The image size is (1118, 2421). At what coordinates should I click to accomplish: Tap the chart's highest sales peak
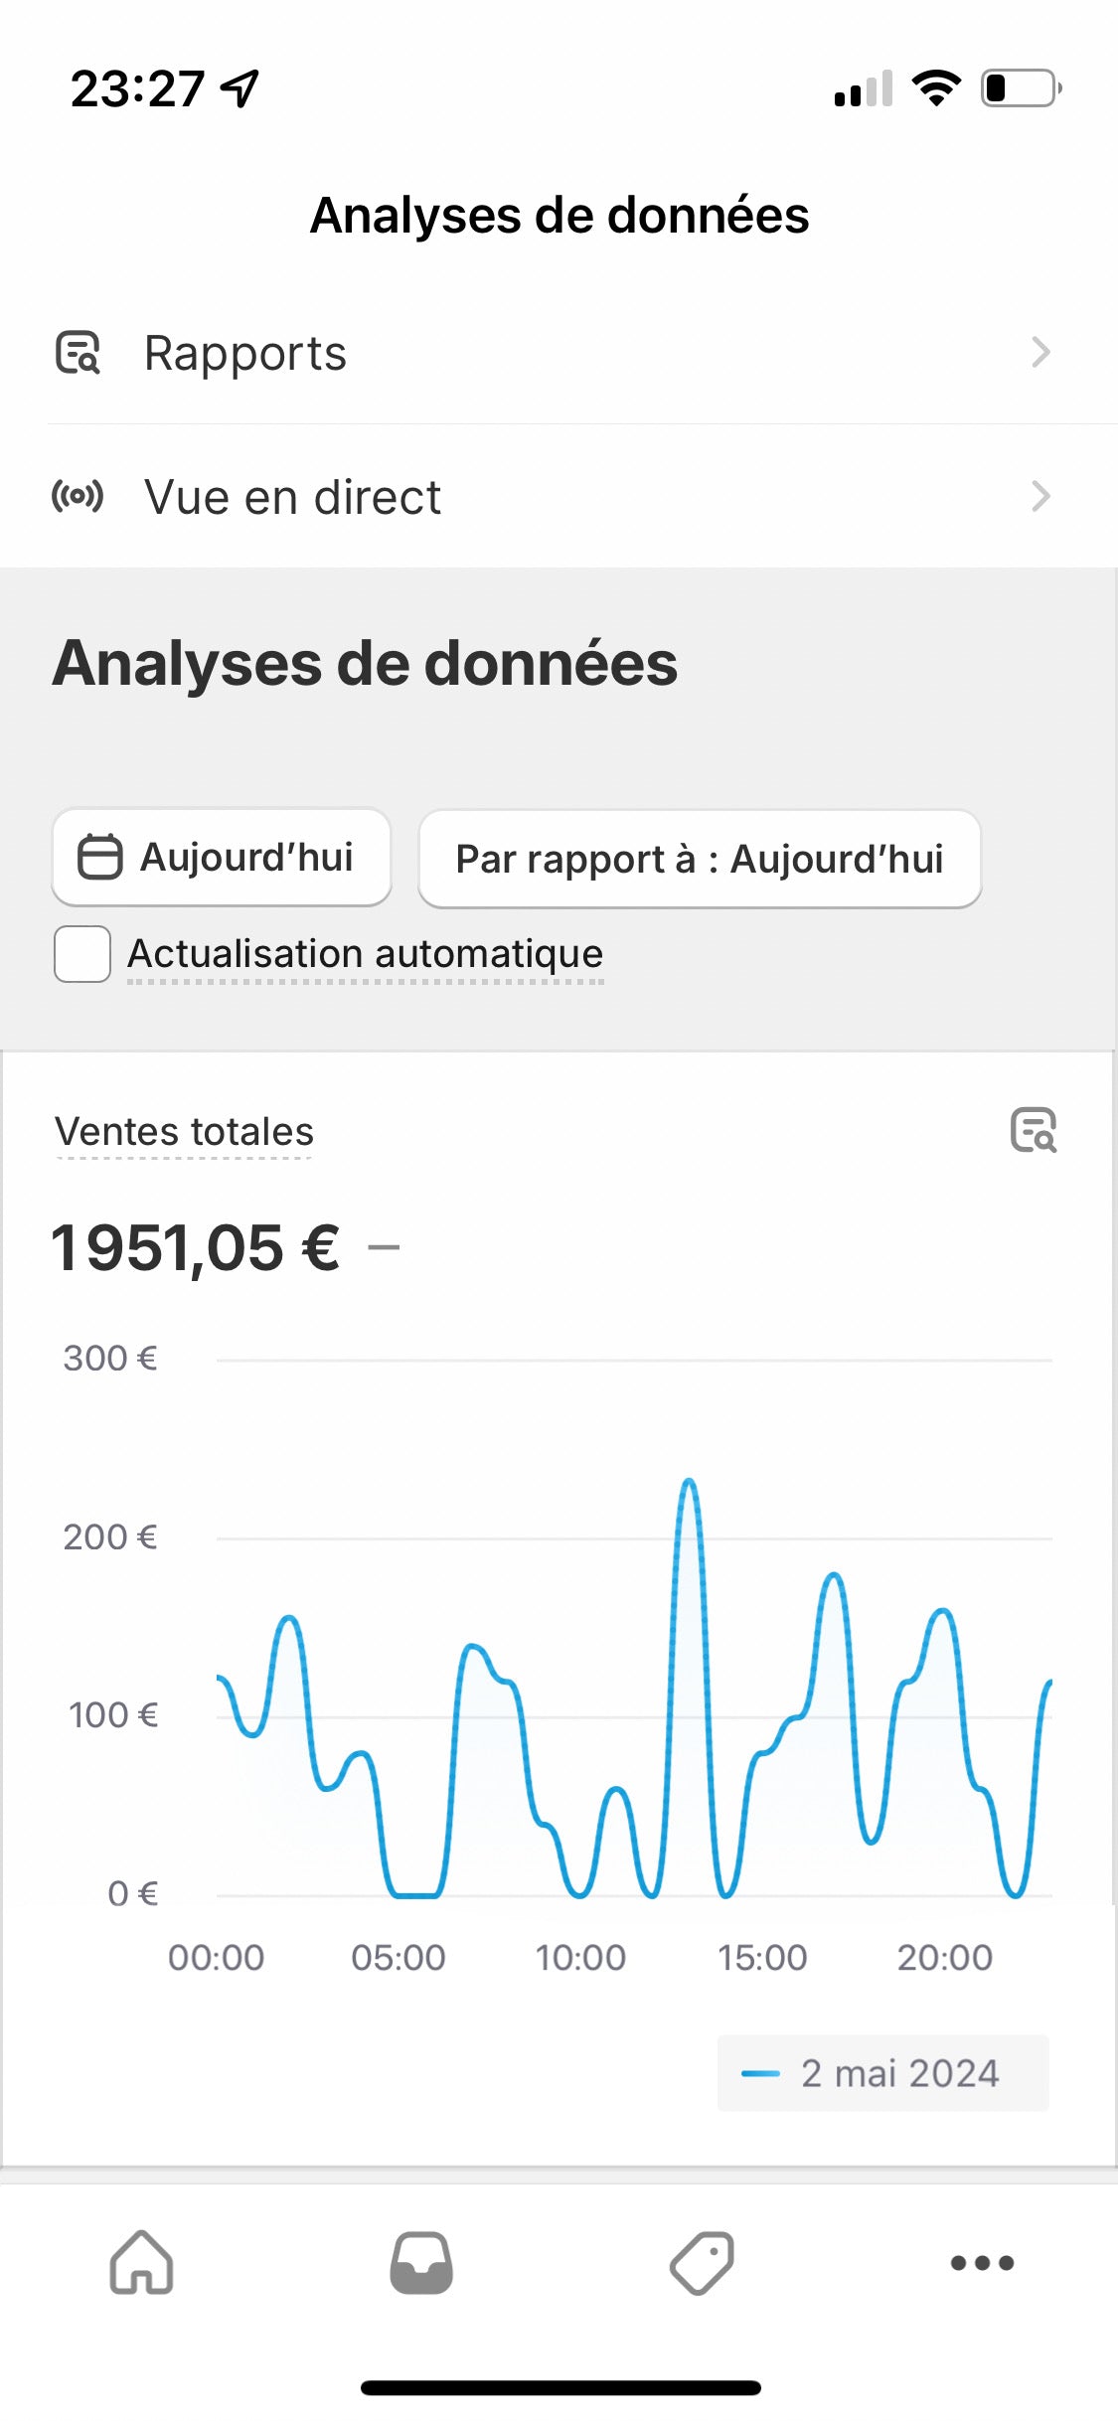(x=689, y=1483)
